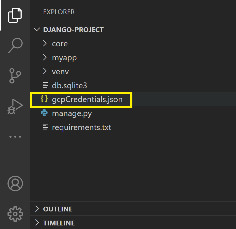236x229 pixels.
Task: Expand the TIMELINE section
Action: 59,223
